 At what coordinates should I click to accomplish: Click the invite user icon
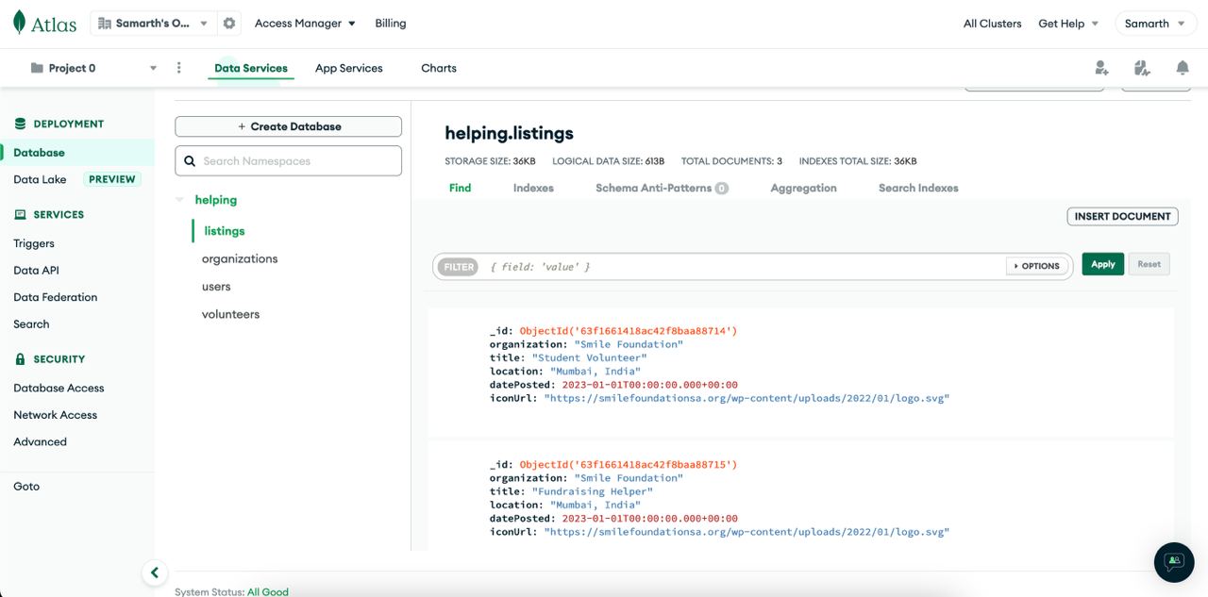[1101, 68]
